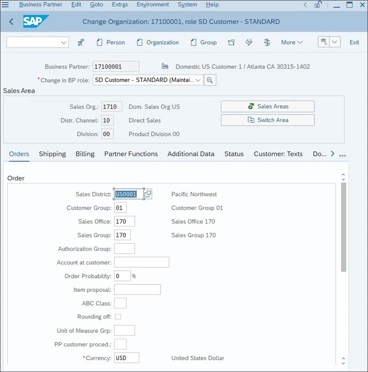The image size is (368, 372).
Task: Click the Sales Areas button
Action: 267,106
